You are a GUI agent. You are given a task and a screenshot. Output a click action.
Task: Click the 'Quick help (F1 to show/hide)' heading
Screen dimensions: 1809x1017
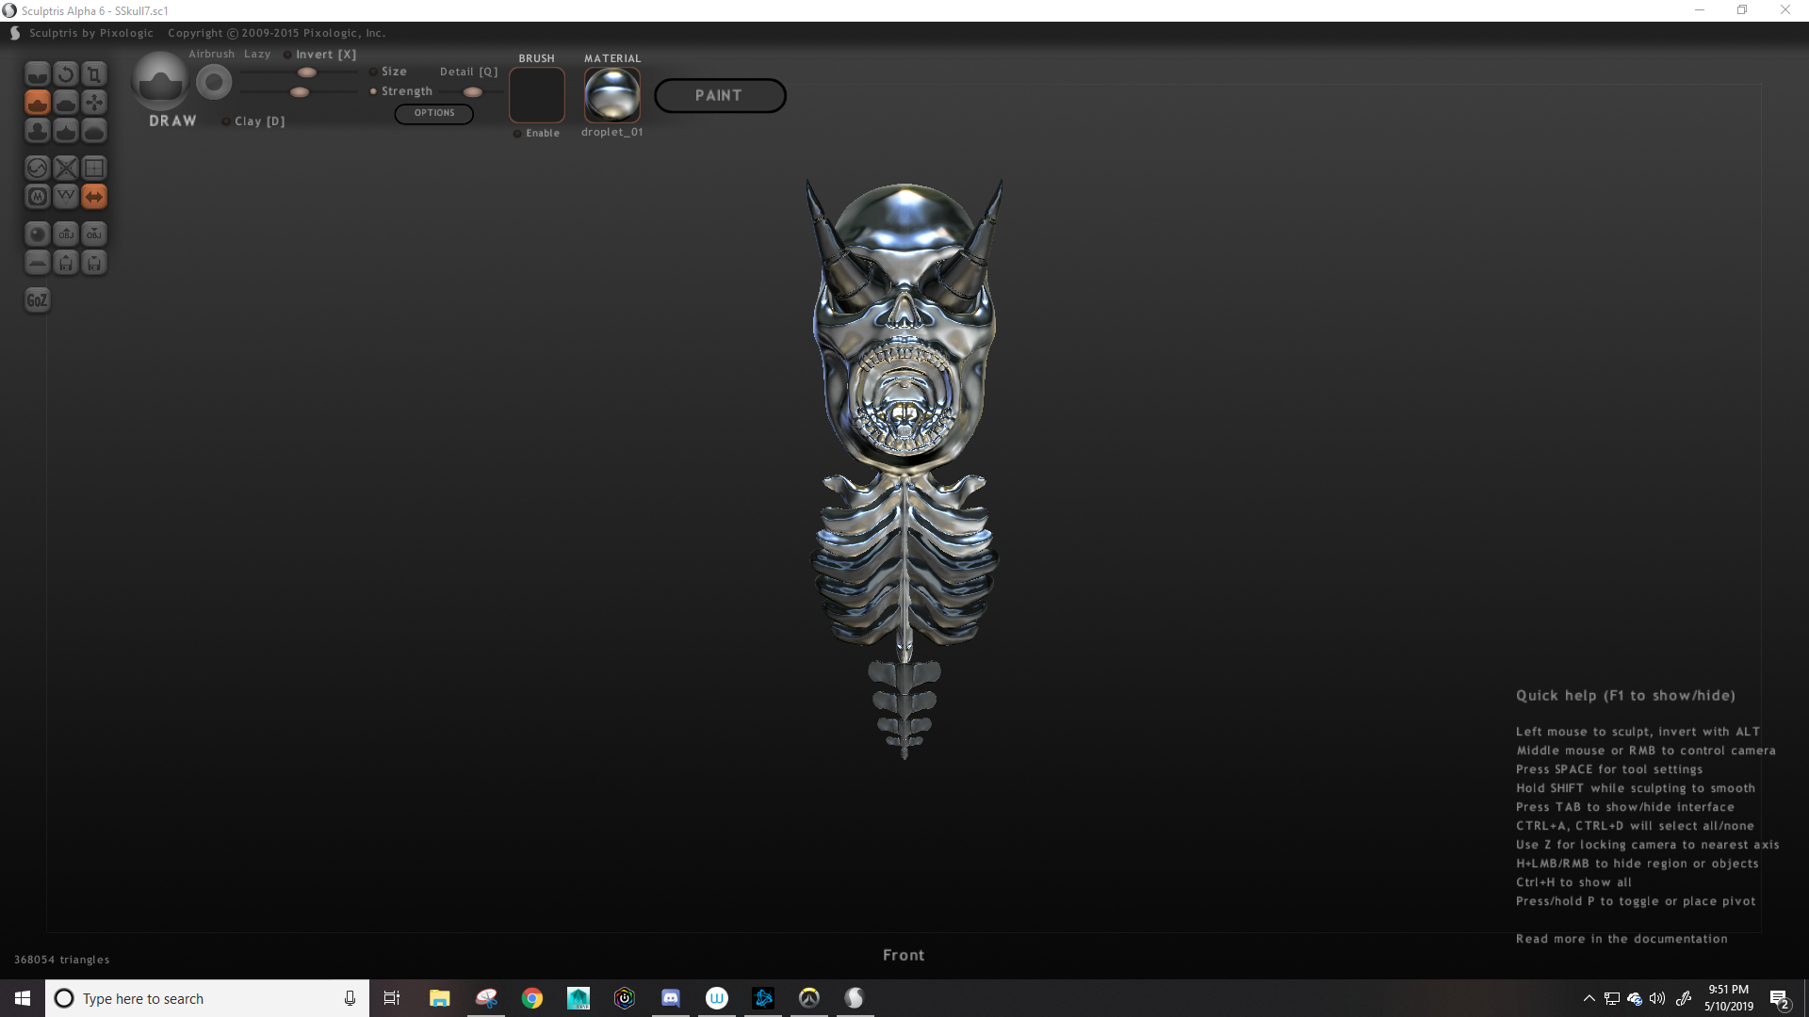coord(1625,696)
